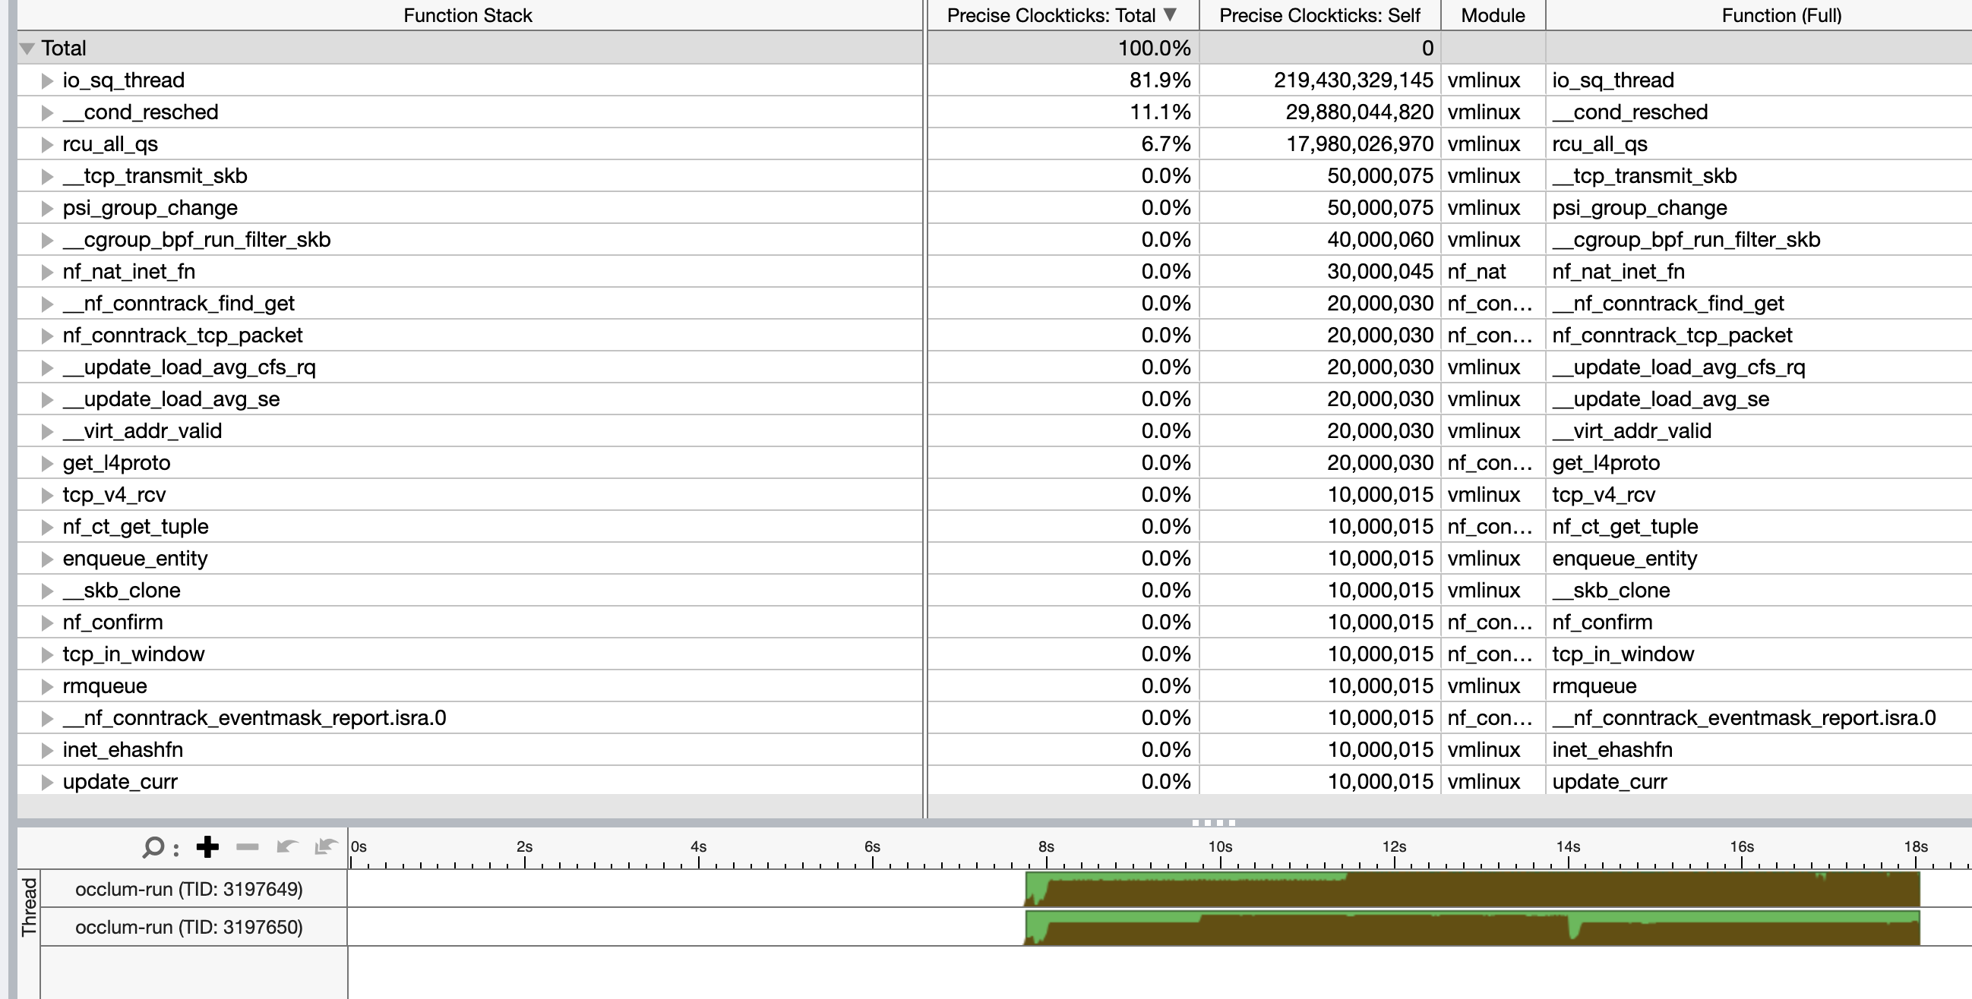Select the 29,880,044,820 self clockticks cell
1972x999 pixels.
pyautogui.click(x=1319, y=112)
